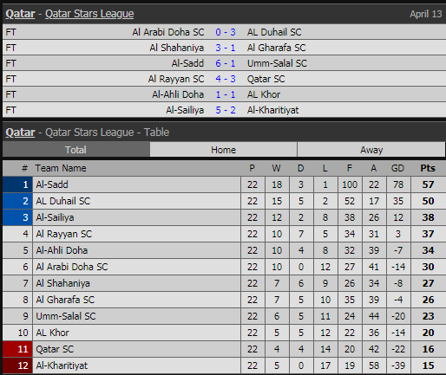Switch to the Total tab

coord(75,150)
